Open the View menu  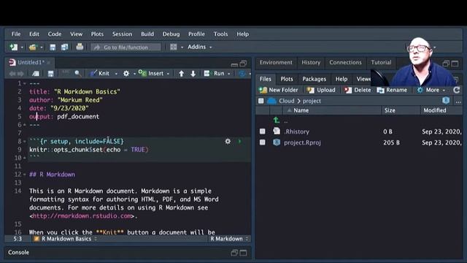tap(76, 34)
